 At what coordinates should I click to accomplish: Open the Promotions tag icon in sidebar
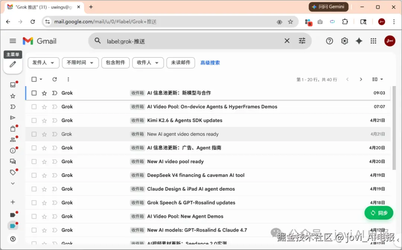(13, 173)
